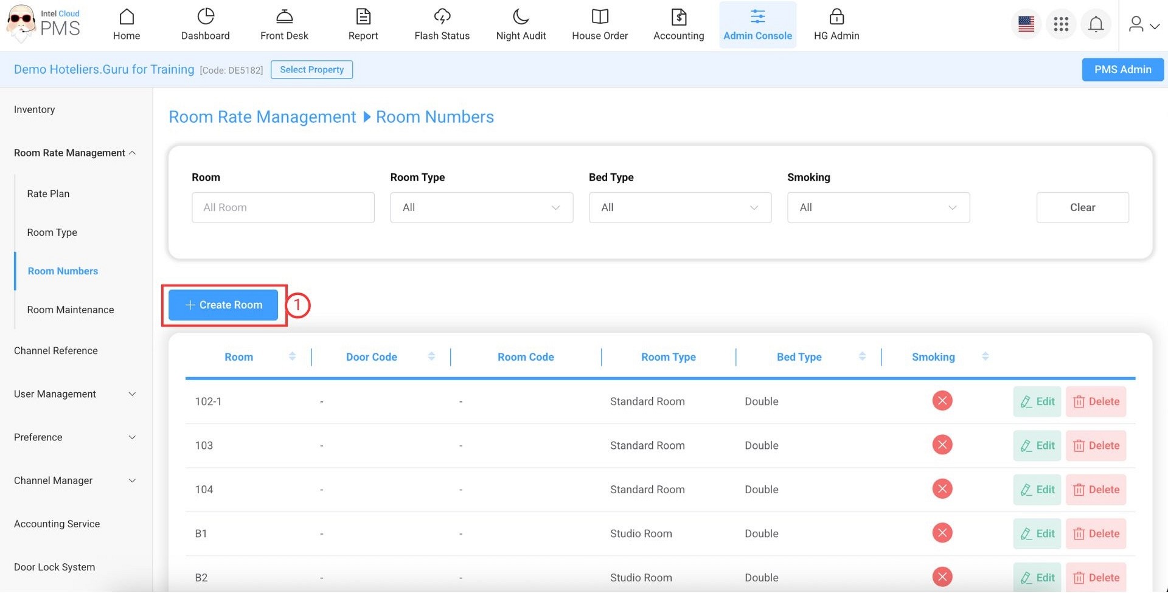This screenshot has height=593, width=1168.
Task: Click the All Room search field
Action: pos(283,208)
